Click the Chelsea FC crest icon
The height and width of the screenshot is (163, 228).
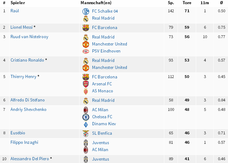point(86,117)
